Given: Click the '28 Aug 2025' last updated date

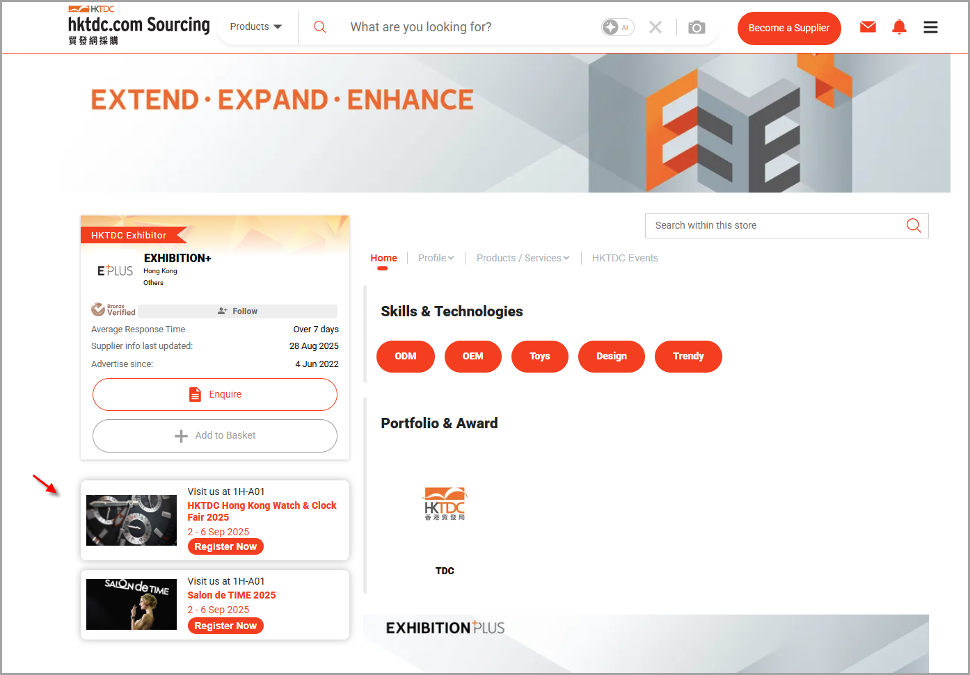Looking at the screenshot, I should click(314, 346).
